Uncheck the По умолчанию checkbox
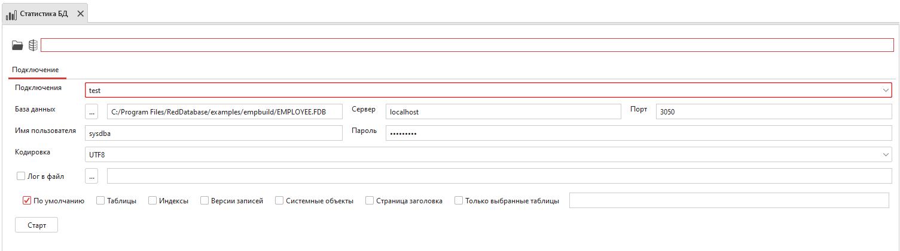The width and height of the screenshot is (900, 251). pyautogui.click(x=27, y=201)
